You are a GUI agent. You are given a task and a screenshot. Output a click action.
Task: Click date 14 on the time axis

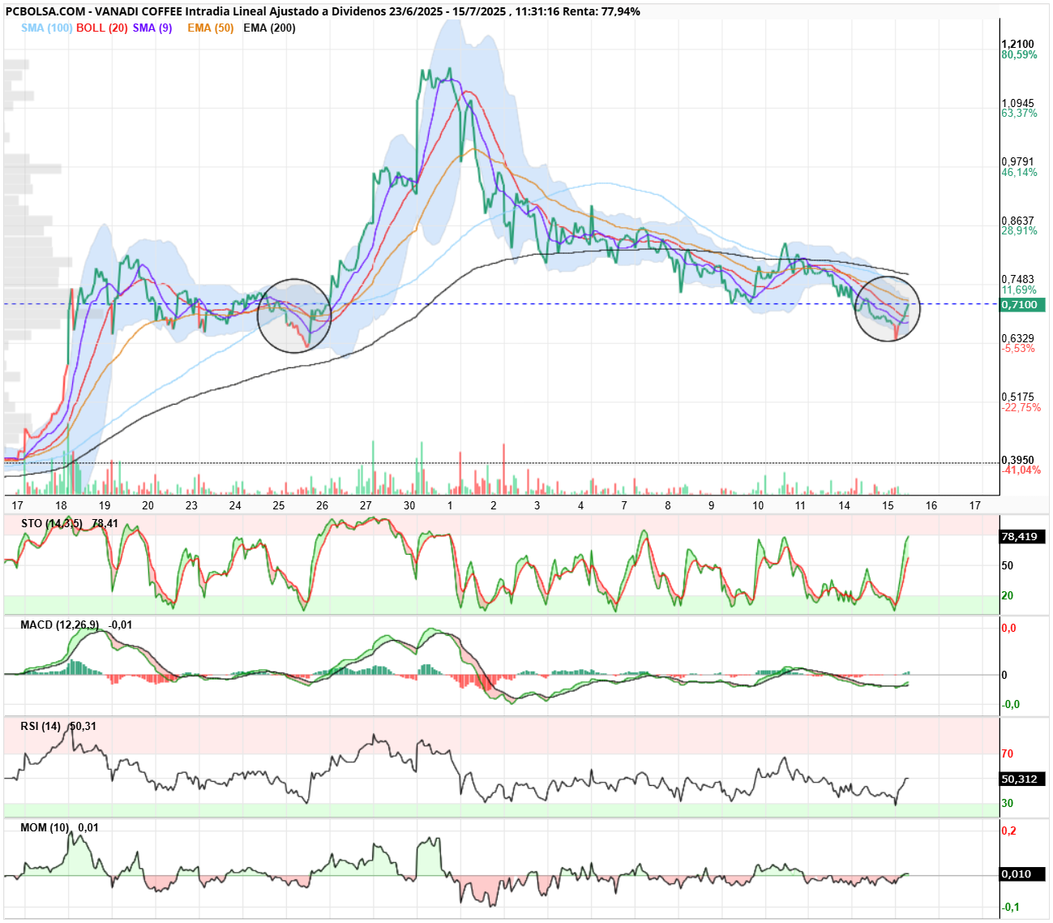[845, 505]
